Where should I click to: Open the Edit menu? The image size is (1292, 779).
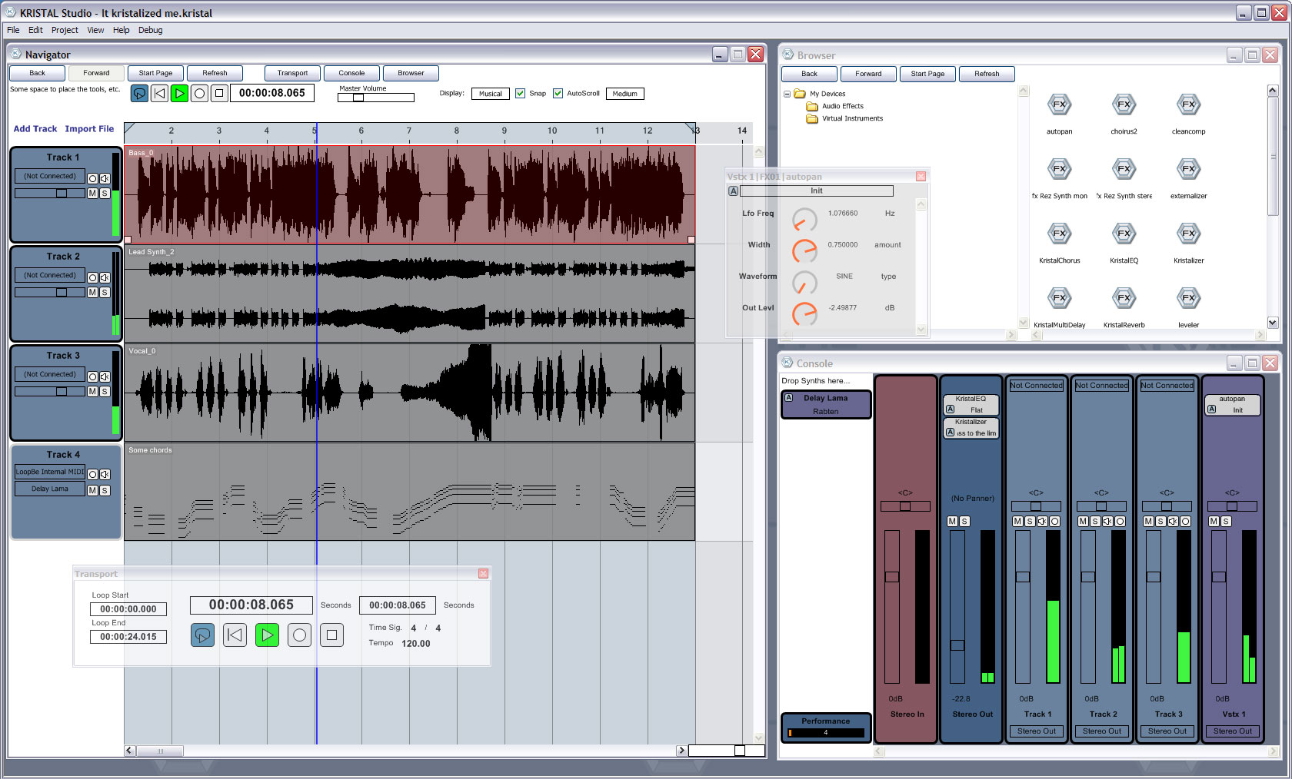pyautogui.click(x=35, y=30)
